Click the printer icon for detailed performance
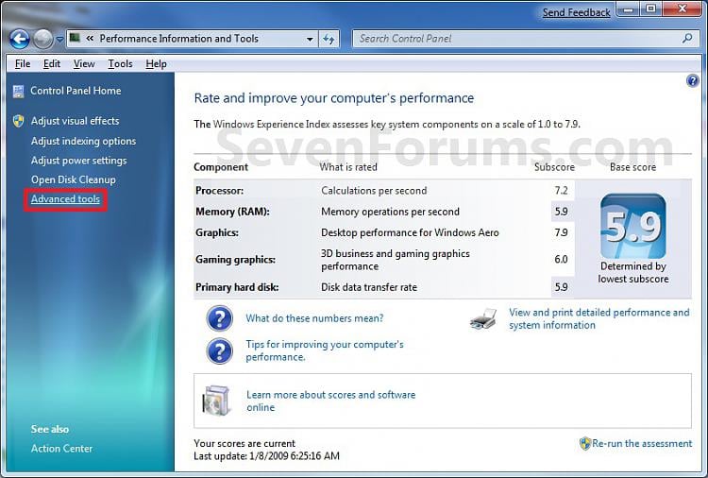Viewport: 708px width, 478px height. point(483,319)
